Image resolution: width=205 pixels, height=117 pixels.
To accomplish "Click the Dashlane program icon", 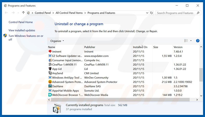I will tap(50, 86).
